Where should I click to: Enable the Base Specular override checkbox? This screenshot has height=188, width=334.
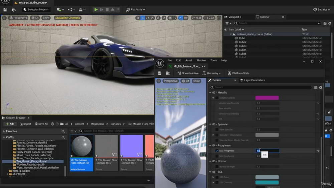(x=217, y=130)
